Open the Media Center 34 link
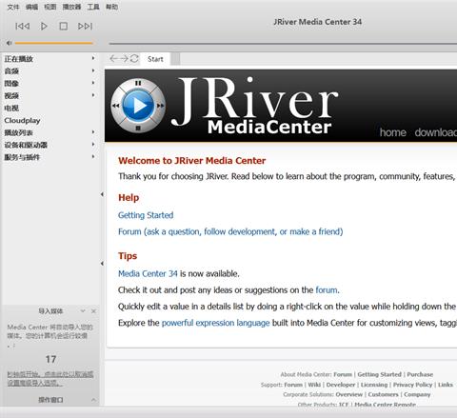The height and width of the screenshot is (418, 457). tap(148, 273)
